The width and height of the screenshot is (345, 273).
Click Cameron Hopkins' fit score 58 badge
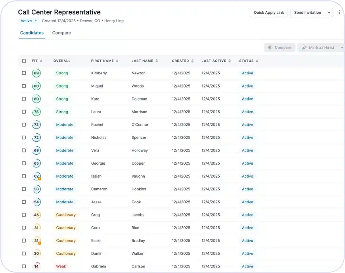(x=36, y=189)
